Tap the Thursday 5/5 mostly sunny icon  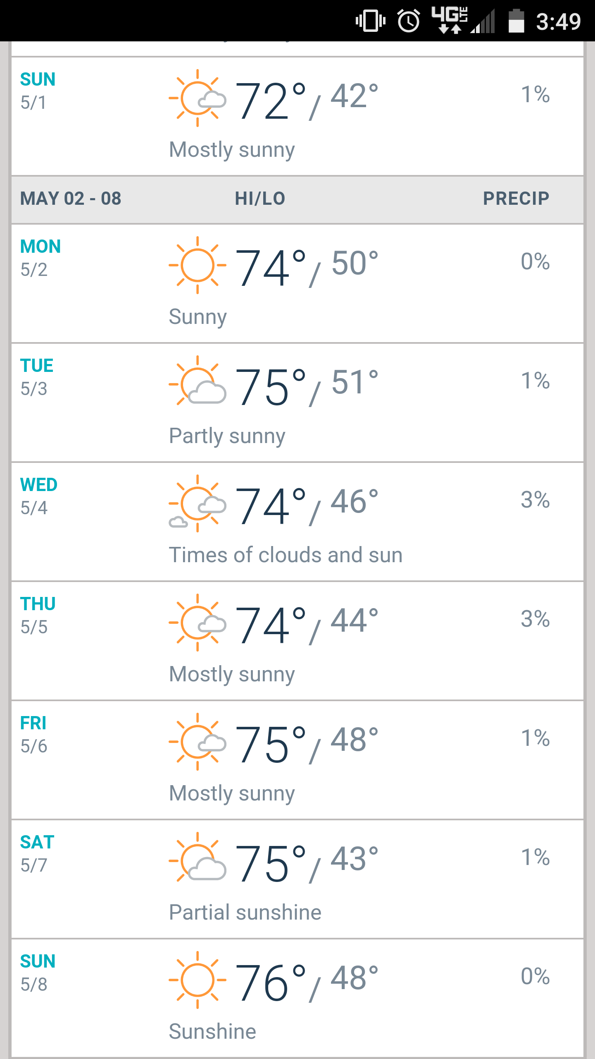coord(198,623)
